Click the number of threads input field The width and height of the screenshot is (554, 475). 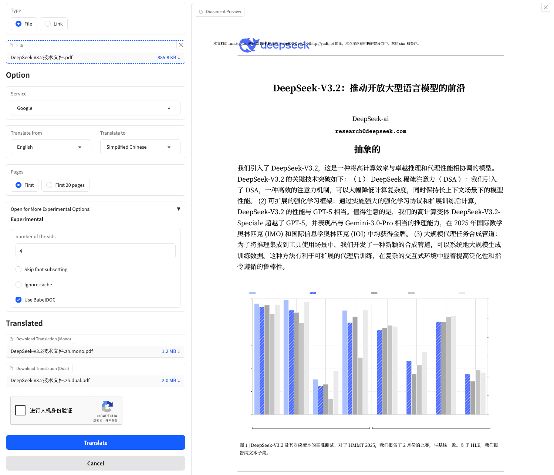pyautogui.click(x=95, y=251)
